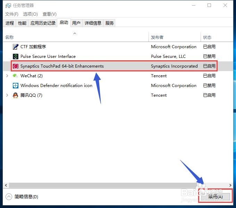The height and width of the screenshot is (208, 236).
Task: Open the 文件(F) menu
Action: click(12, 14)
